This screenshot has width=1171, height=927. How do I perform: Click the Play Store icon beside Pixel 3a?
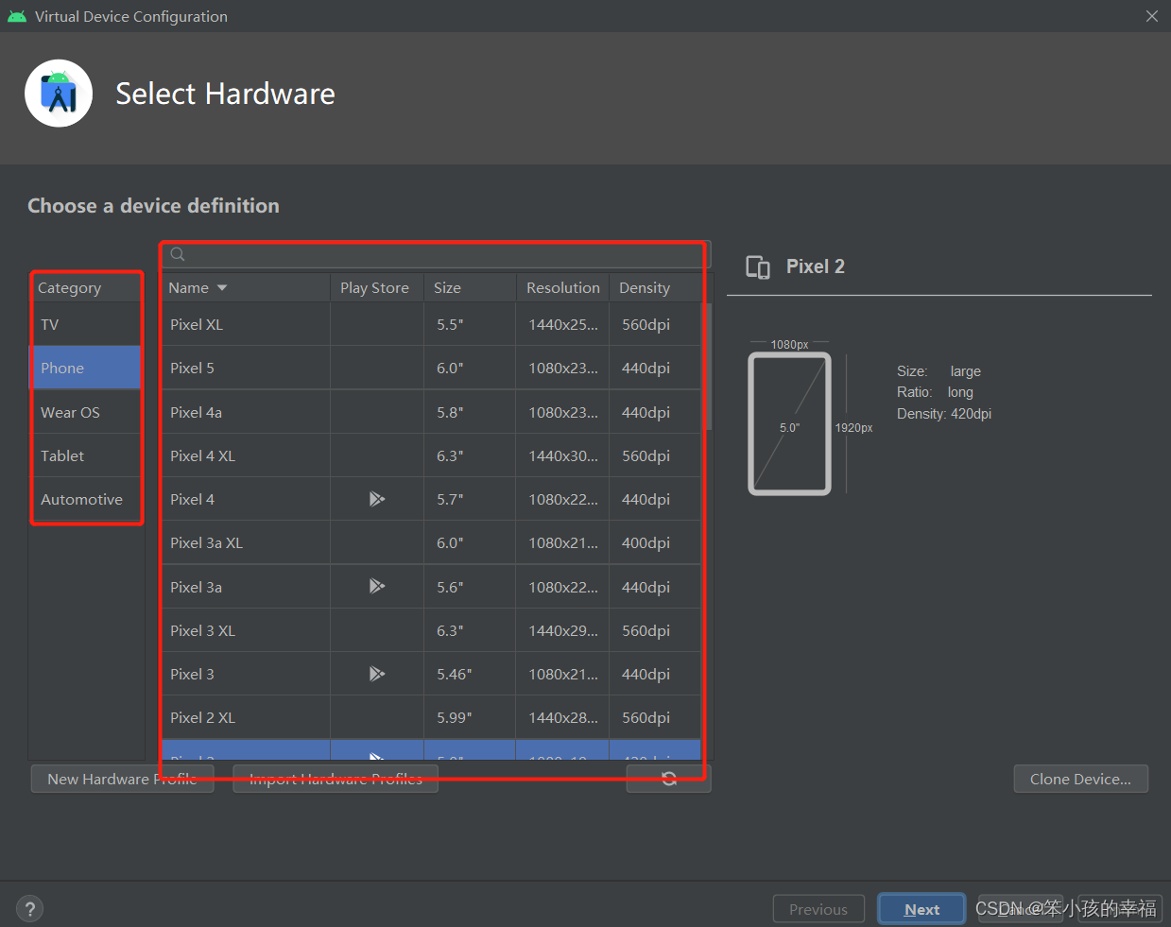pyautogui.click(x=375, y=586)
